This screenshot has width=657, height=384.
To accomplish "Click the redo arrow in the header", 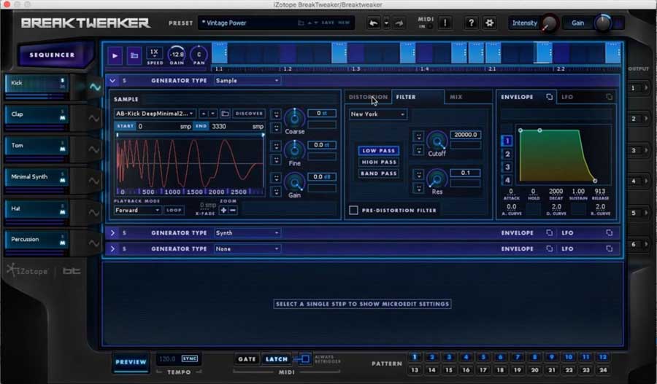I will pyautogui.click(x=399, y=23).
